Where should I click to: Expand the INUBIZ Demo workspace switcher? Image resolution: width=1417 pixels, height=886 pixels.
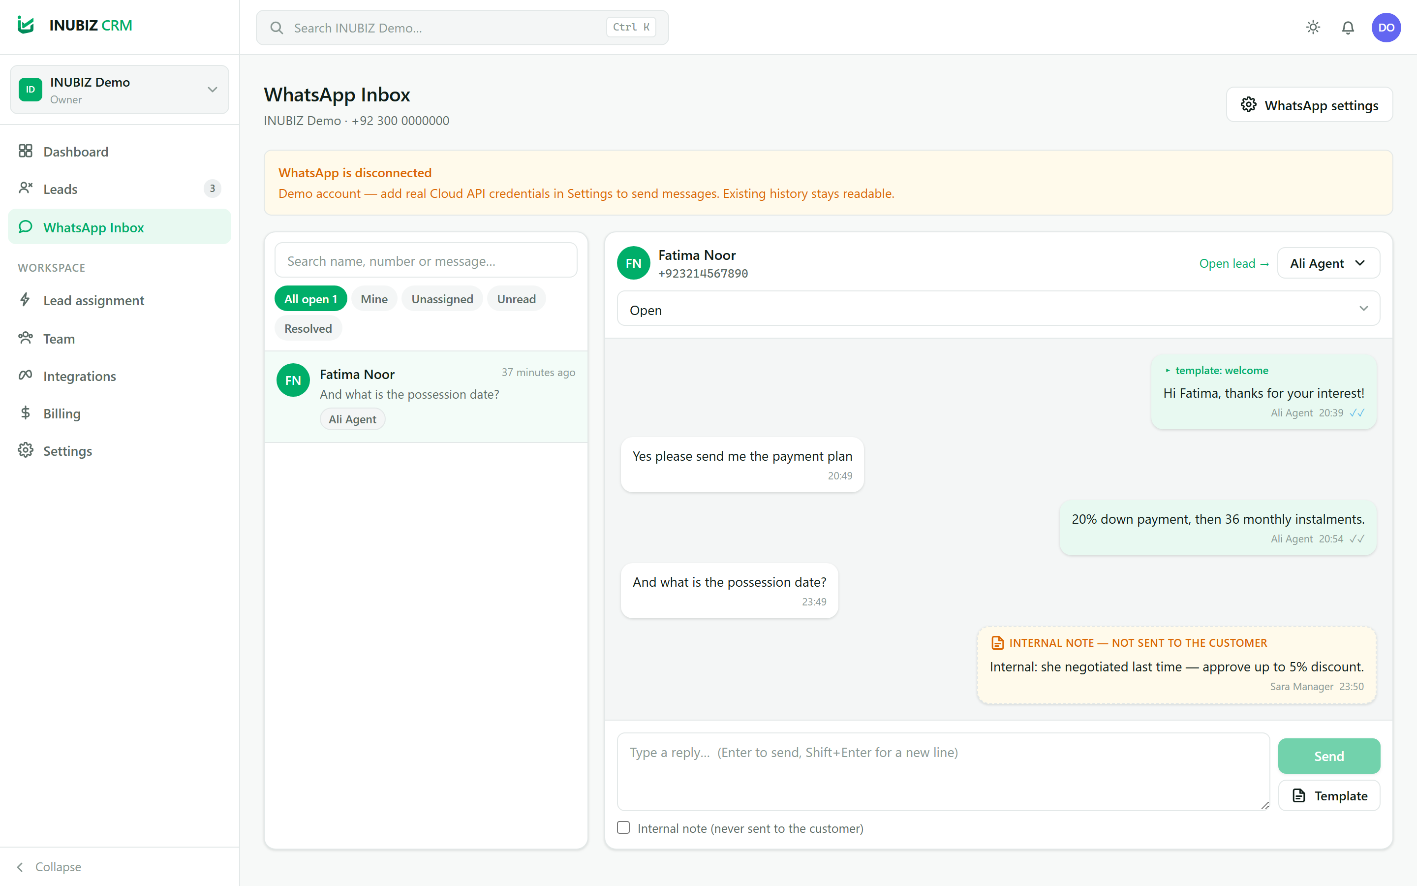tap(120, 90)
